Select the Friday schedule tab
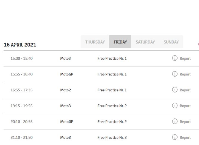The image size is (199, 145). 120,42
